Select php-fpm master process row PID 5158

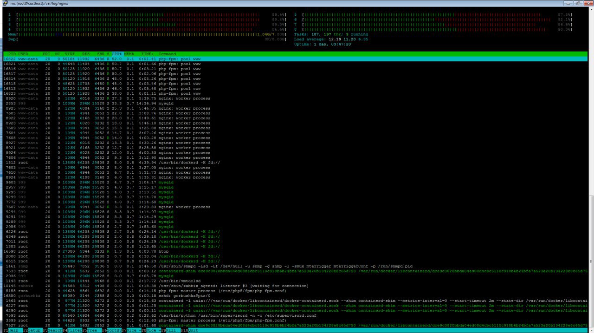pos(295,291)
